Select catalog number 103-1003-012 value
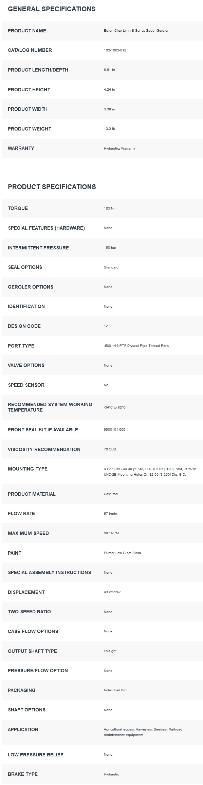This screenshot has width=203, height=785. [x=115, y=50]
